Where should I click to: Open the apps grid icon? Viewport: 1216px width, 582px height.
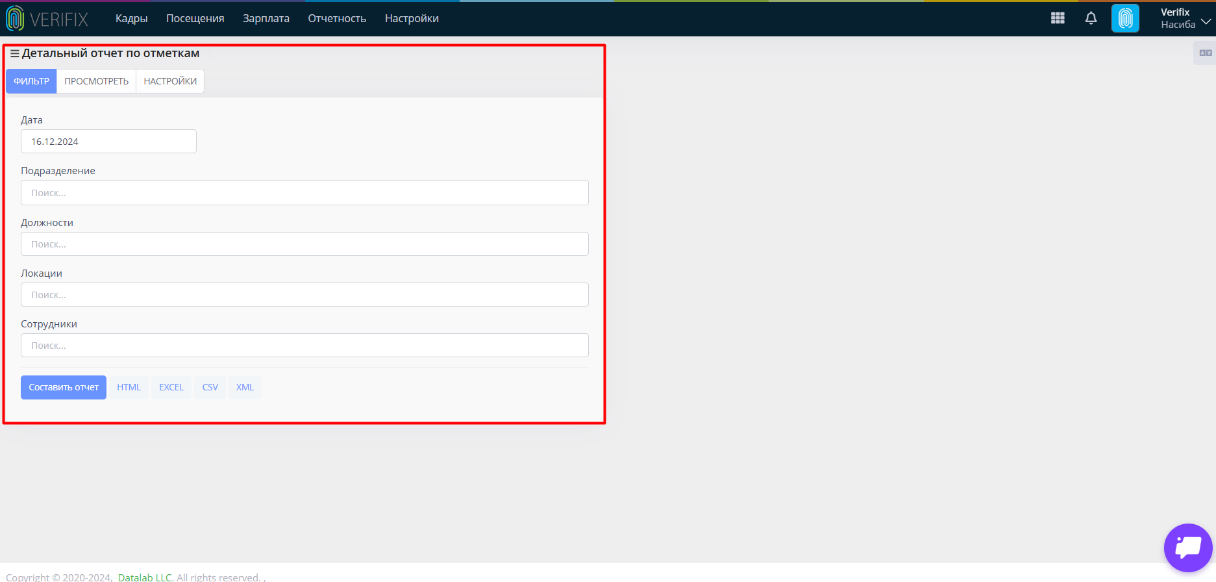click(x=1058, y=18)
